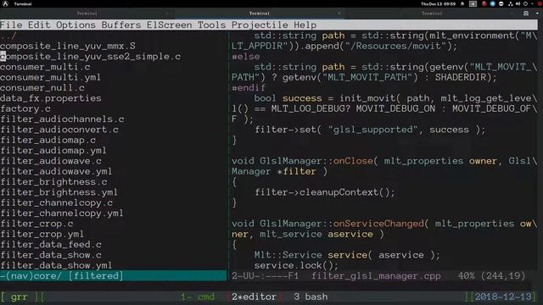Open the network status icon
The image size is (543, 305).
tap(511, 3)
